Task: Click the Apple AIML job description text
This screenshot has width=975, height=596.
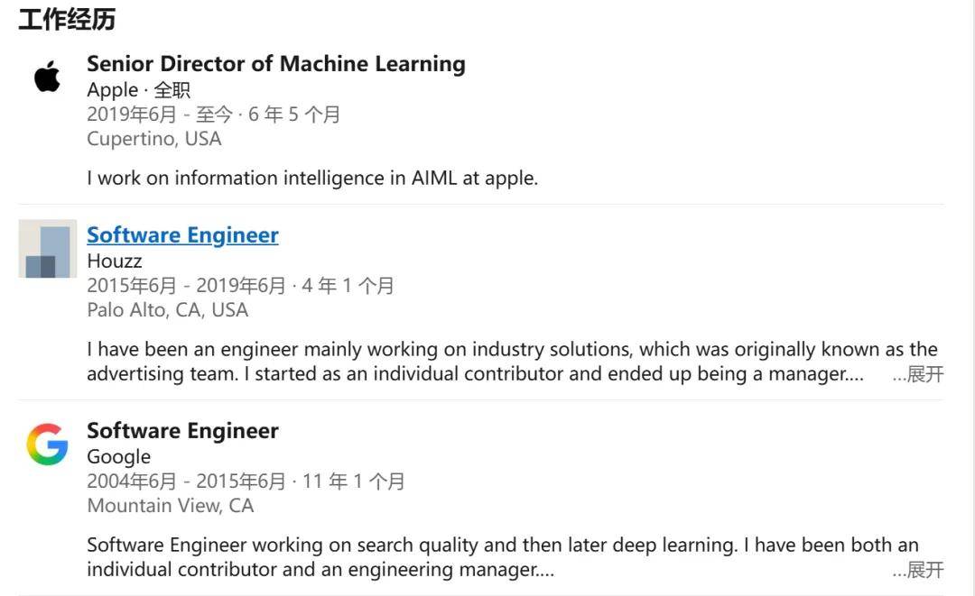Action: click(312, 178)
